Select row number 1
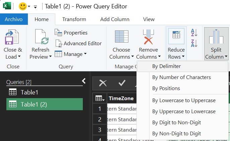The image size is (230, 141). point(100,109)
